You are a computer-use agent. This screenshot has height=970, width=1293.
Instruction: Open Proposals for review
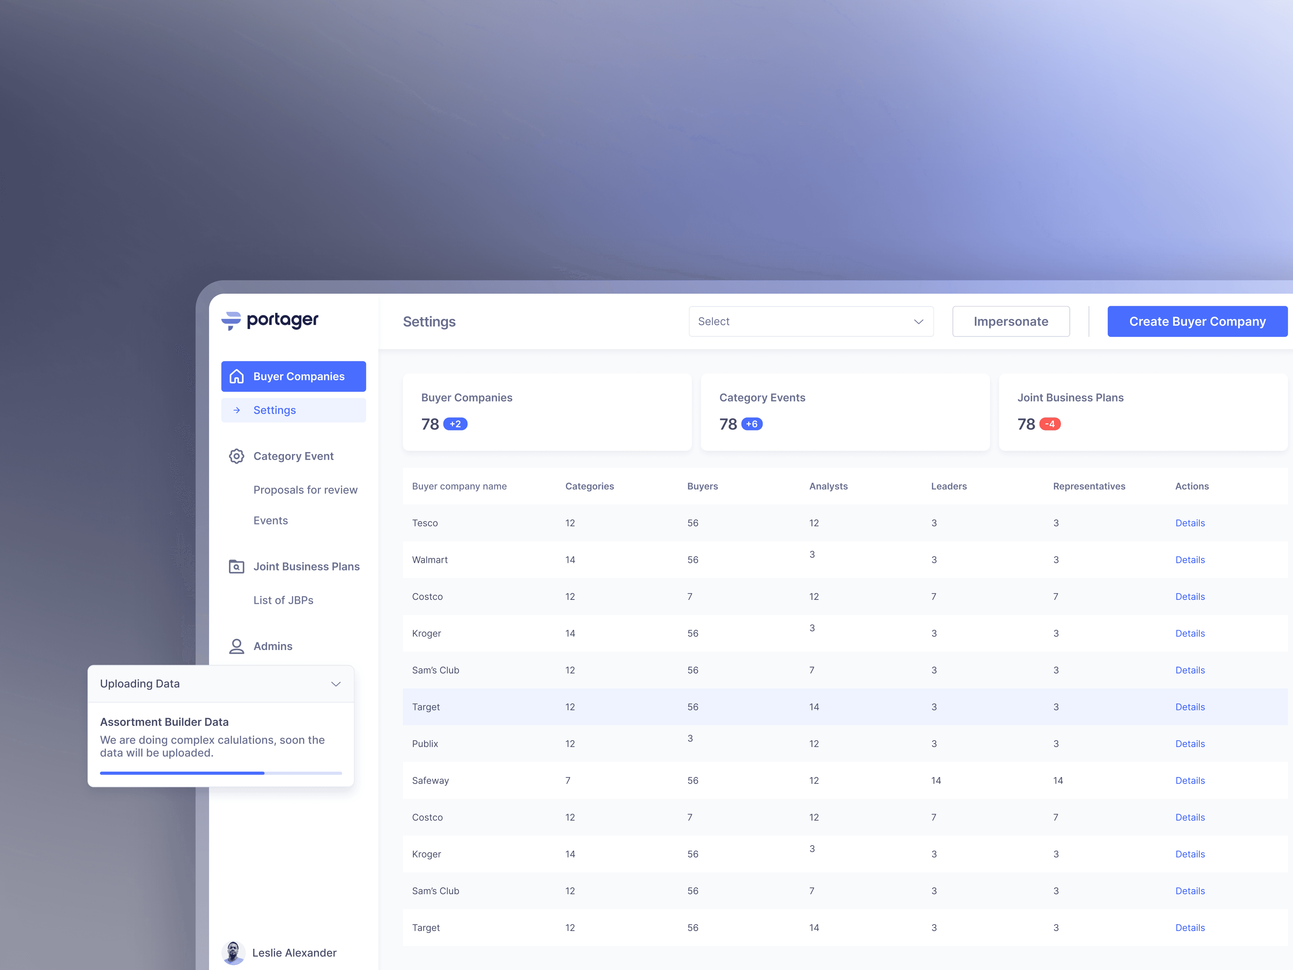point(306,489)
